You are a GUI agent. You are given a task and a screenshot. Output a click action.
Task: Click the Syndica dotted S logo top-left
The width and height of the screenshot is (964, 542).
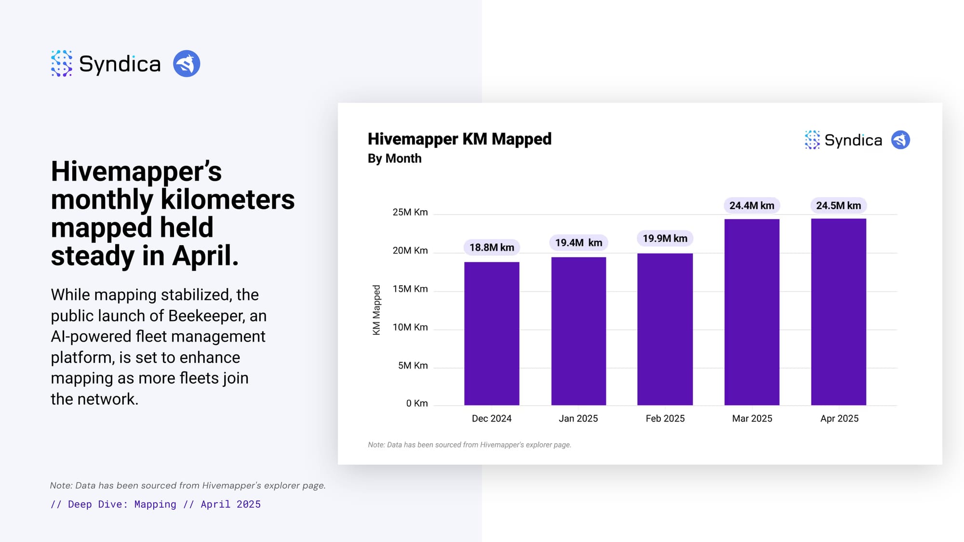[x=62, y=64]
